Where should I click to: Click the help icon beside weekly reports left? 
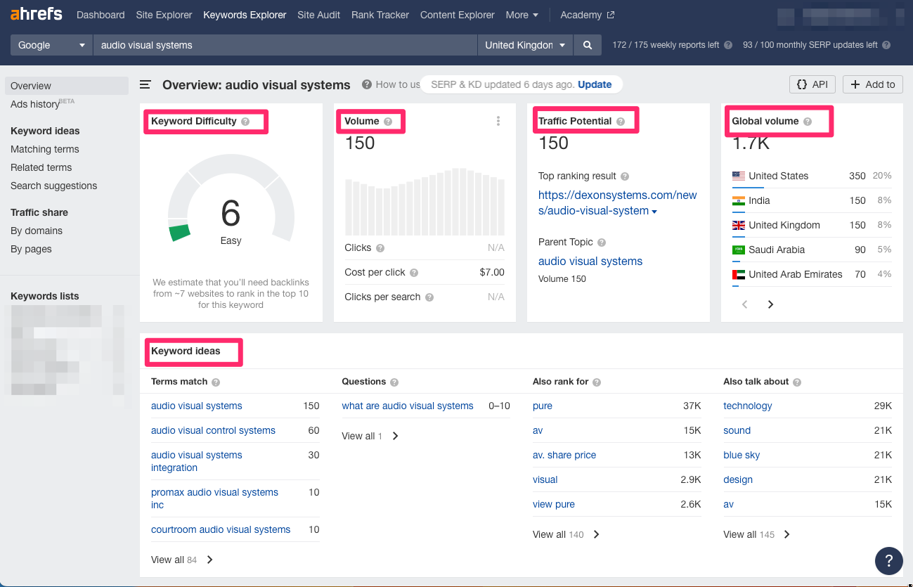click(728, 45)
